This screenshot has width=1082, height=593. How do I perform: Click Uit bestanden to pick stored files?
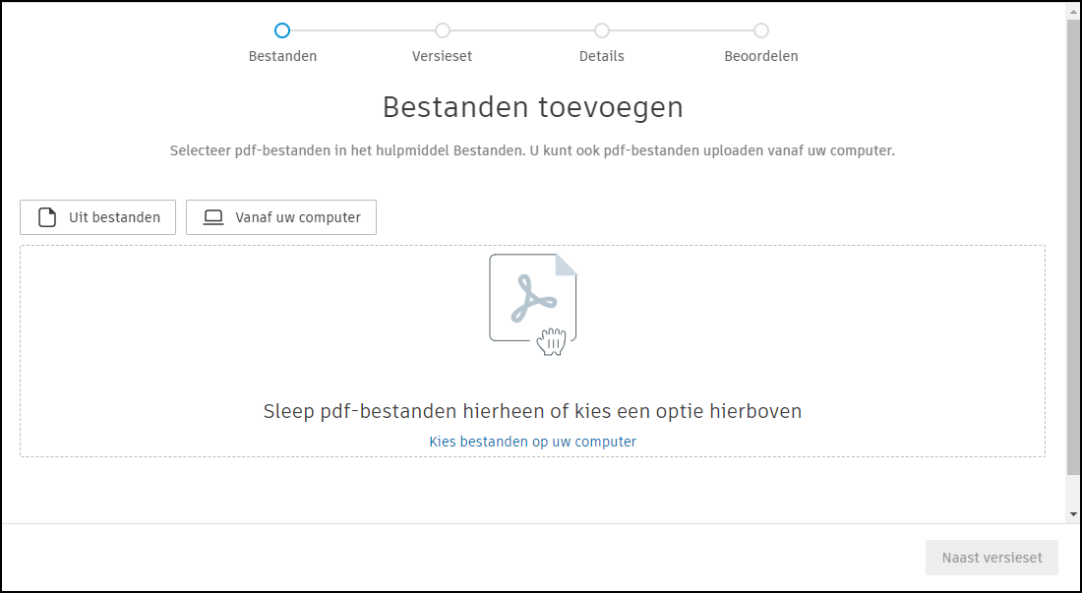tap(97, 217)
